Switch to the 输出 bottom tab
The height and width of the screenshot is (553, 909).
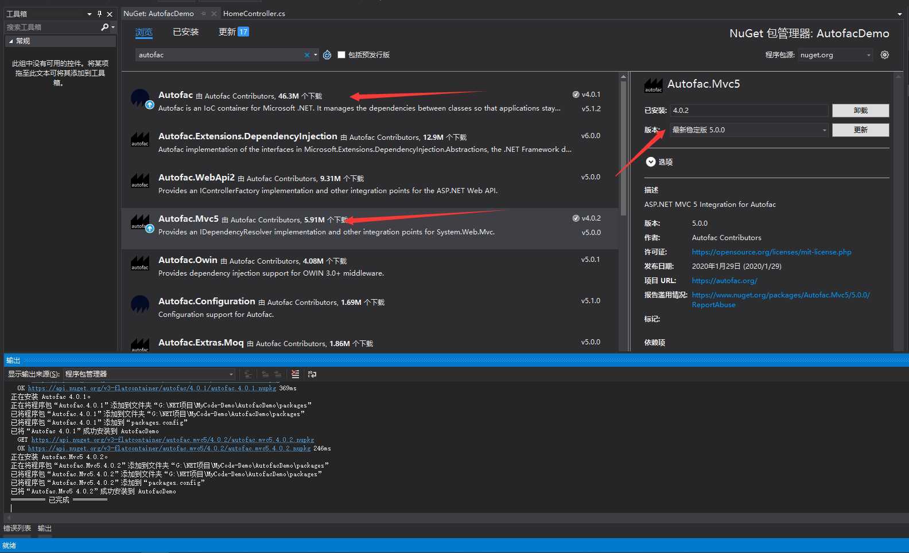pyautogui.click(x=45, y=528)
